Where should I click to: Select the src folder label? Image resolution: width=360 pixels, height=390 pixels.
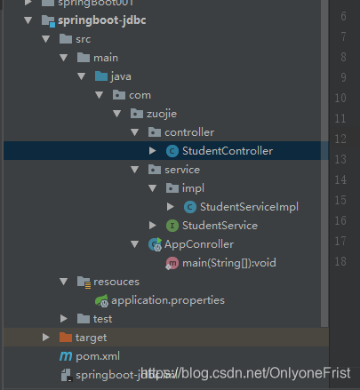(84, 39)
